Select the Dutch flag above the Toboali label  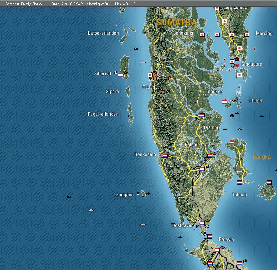(239, 183)
